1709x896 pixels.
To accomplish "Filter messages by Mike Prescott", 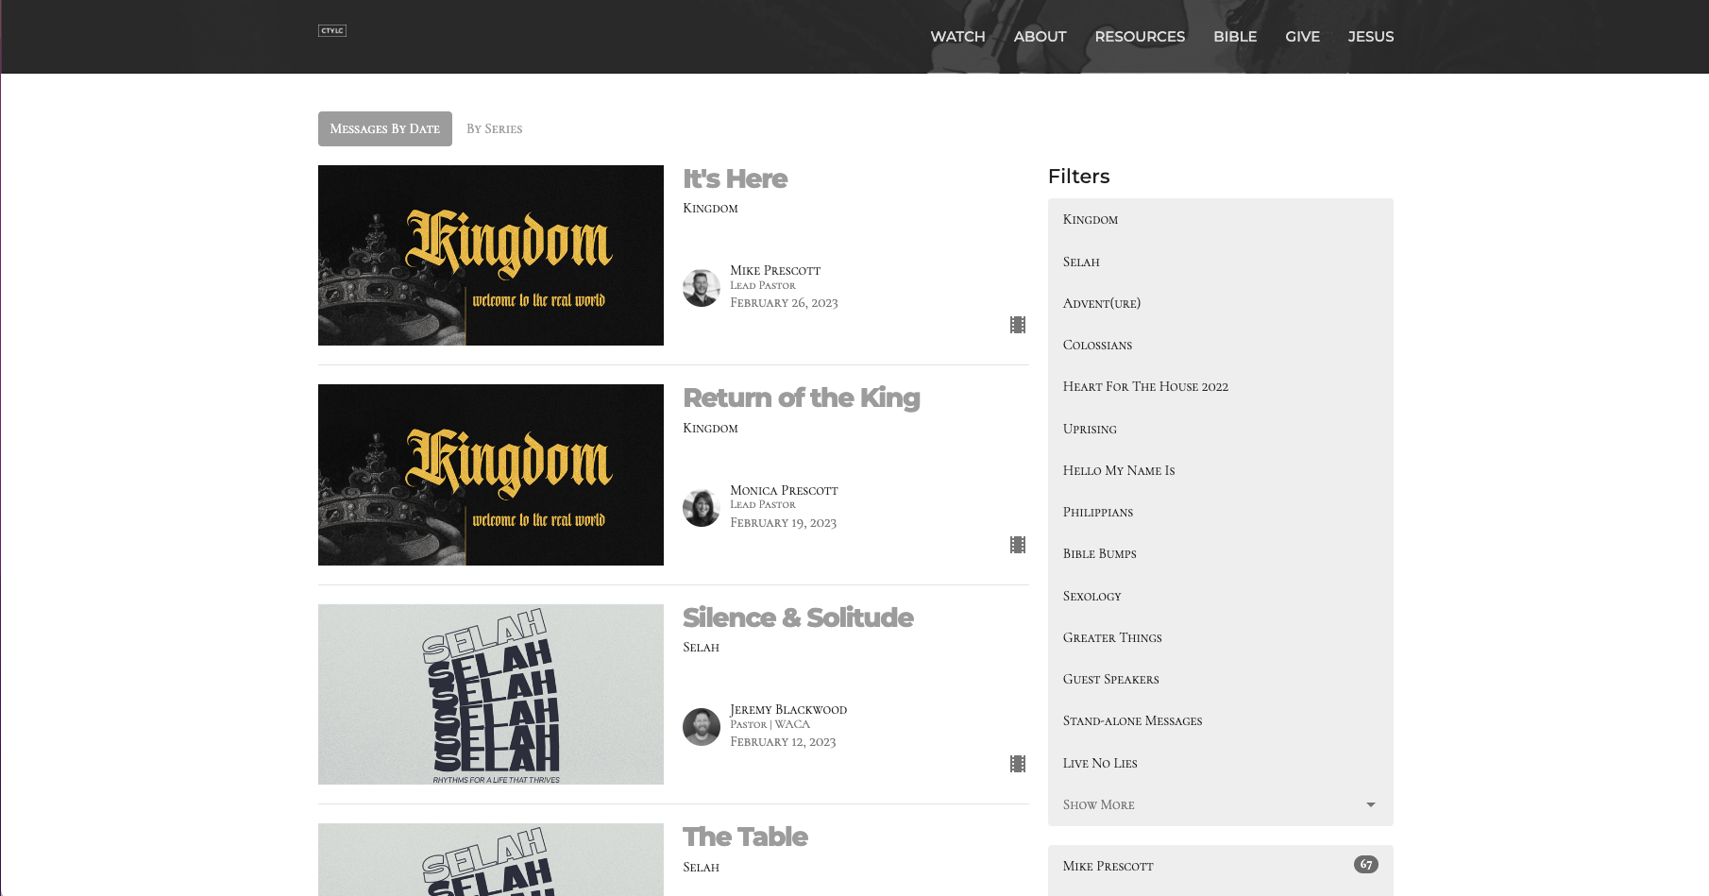I will [1108, 866].
